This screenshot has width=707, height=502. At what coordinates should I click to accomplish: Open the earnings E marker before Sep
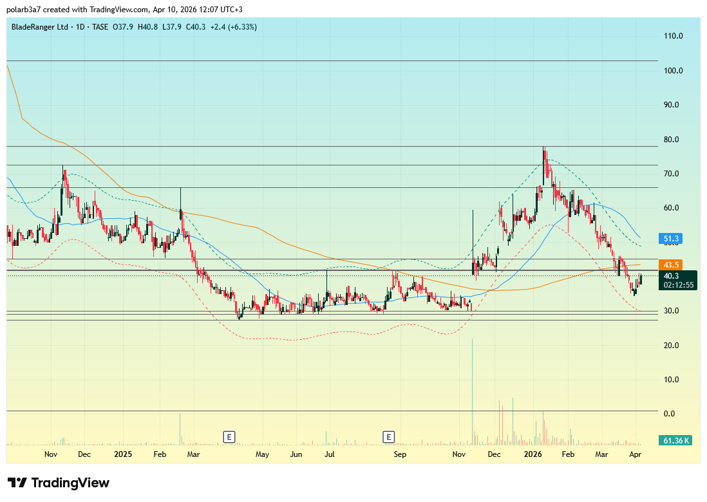(x=389, y=437)
